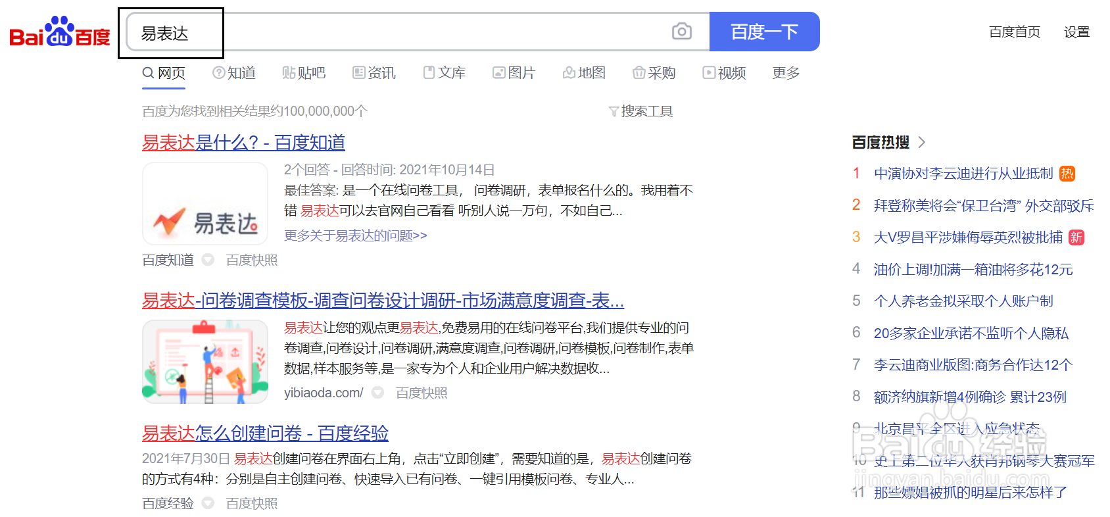The image size is (1110, 517).
Task: Select the 网页 tab
Action: [164, 73]
